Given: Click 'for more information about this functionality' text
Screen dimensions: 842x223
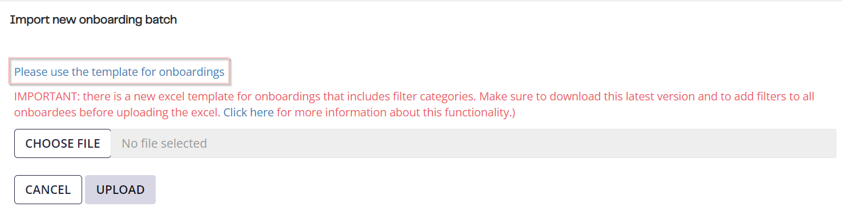Looking at the screenshot, I should 396,113.
